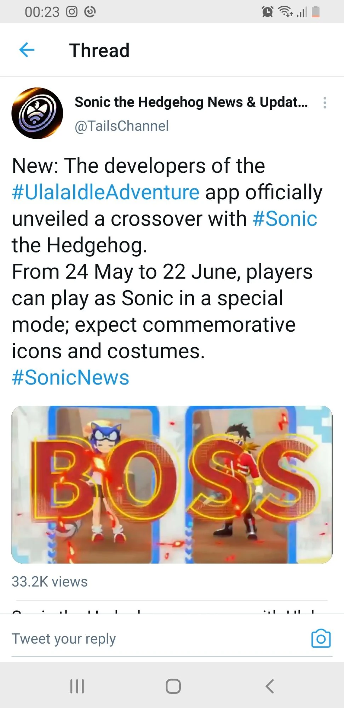Image resolution: width=344 pixels, height=708 pixels.
Task: Tap the alarm icon in the status bar
Action: tap(267, 12)
